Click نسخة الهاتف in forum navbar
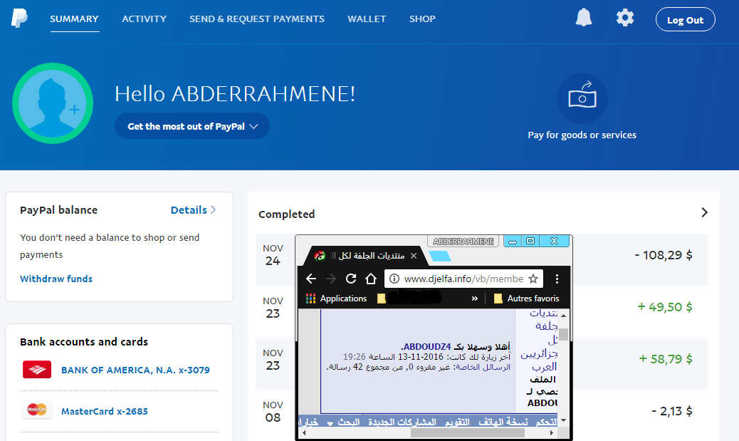 (503, 422)
